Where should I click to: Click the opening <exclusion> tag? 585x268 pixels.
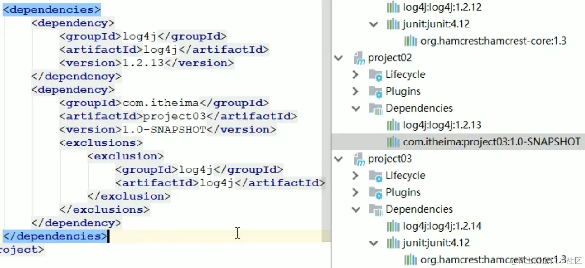126,157
